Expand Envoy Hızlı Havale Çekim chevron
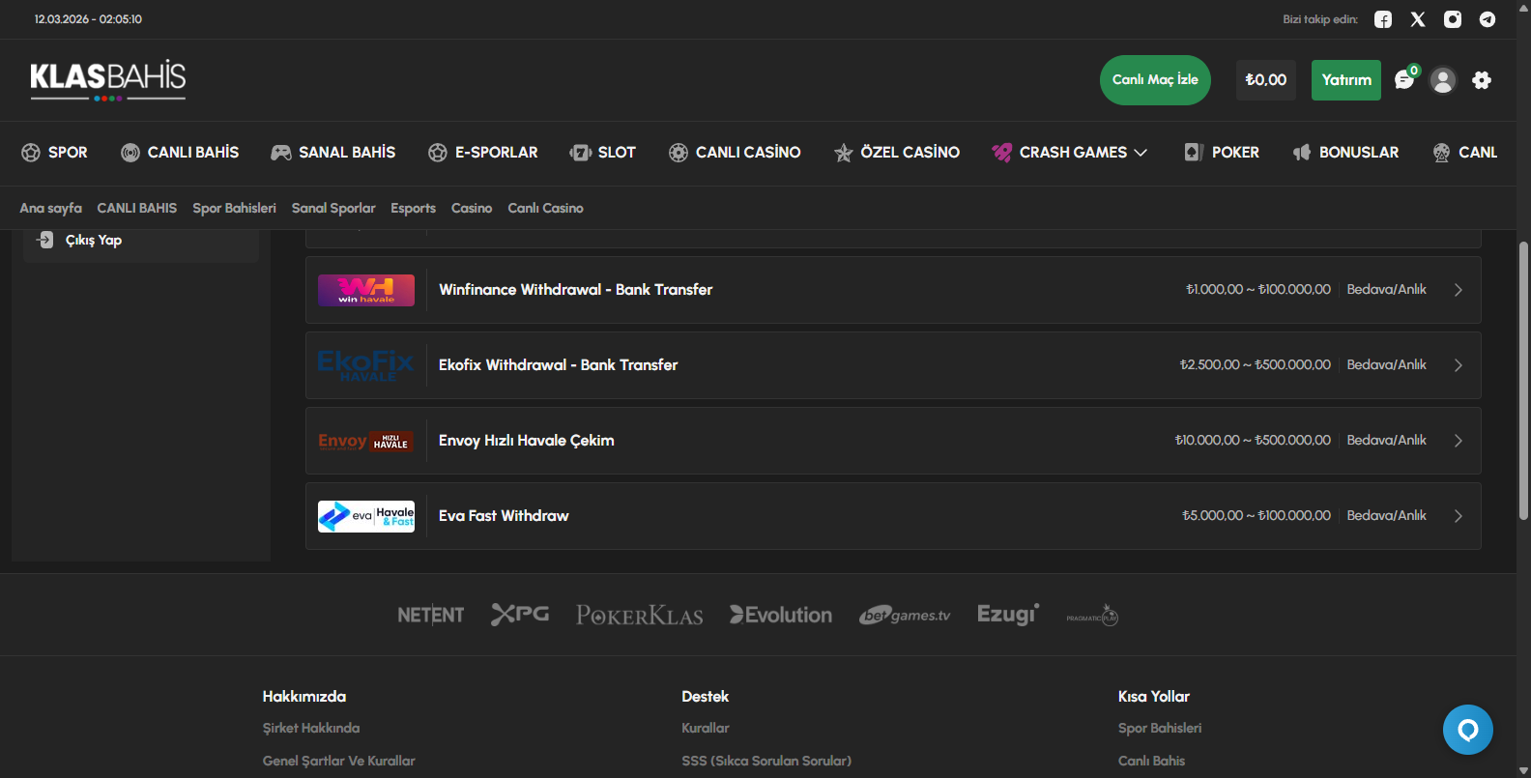Screen dimensions: 1531x778 click(x=1458, y=441)
